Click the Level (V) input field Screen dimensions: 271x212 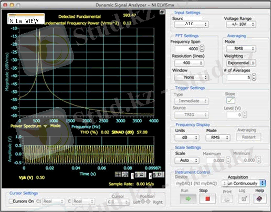(234, 115)
